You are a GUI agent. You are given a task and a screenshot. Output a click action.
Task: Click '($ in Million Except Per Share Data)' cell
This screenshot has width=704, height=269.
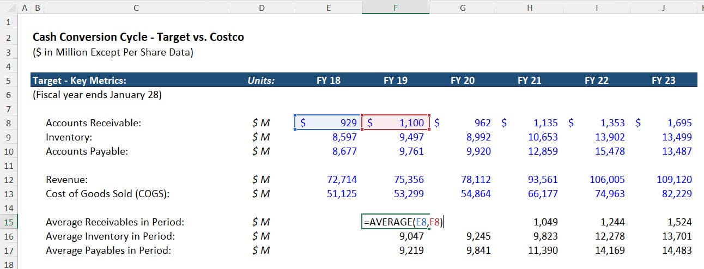coord(113,53)
